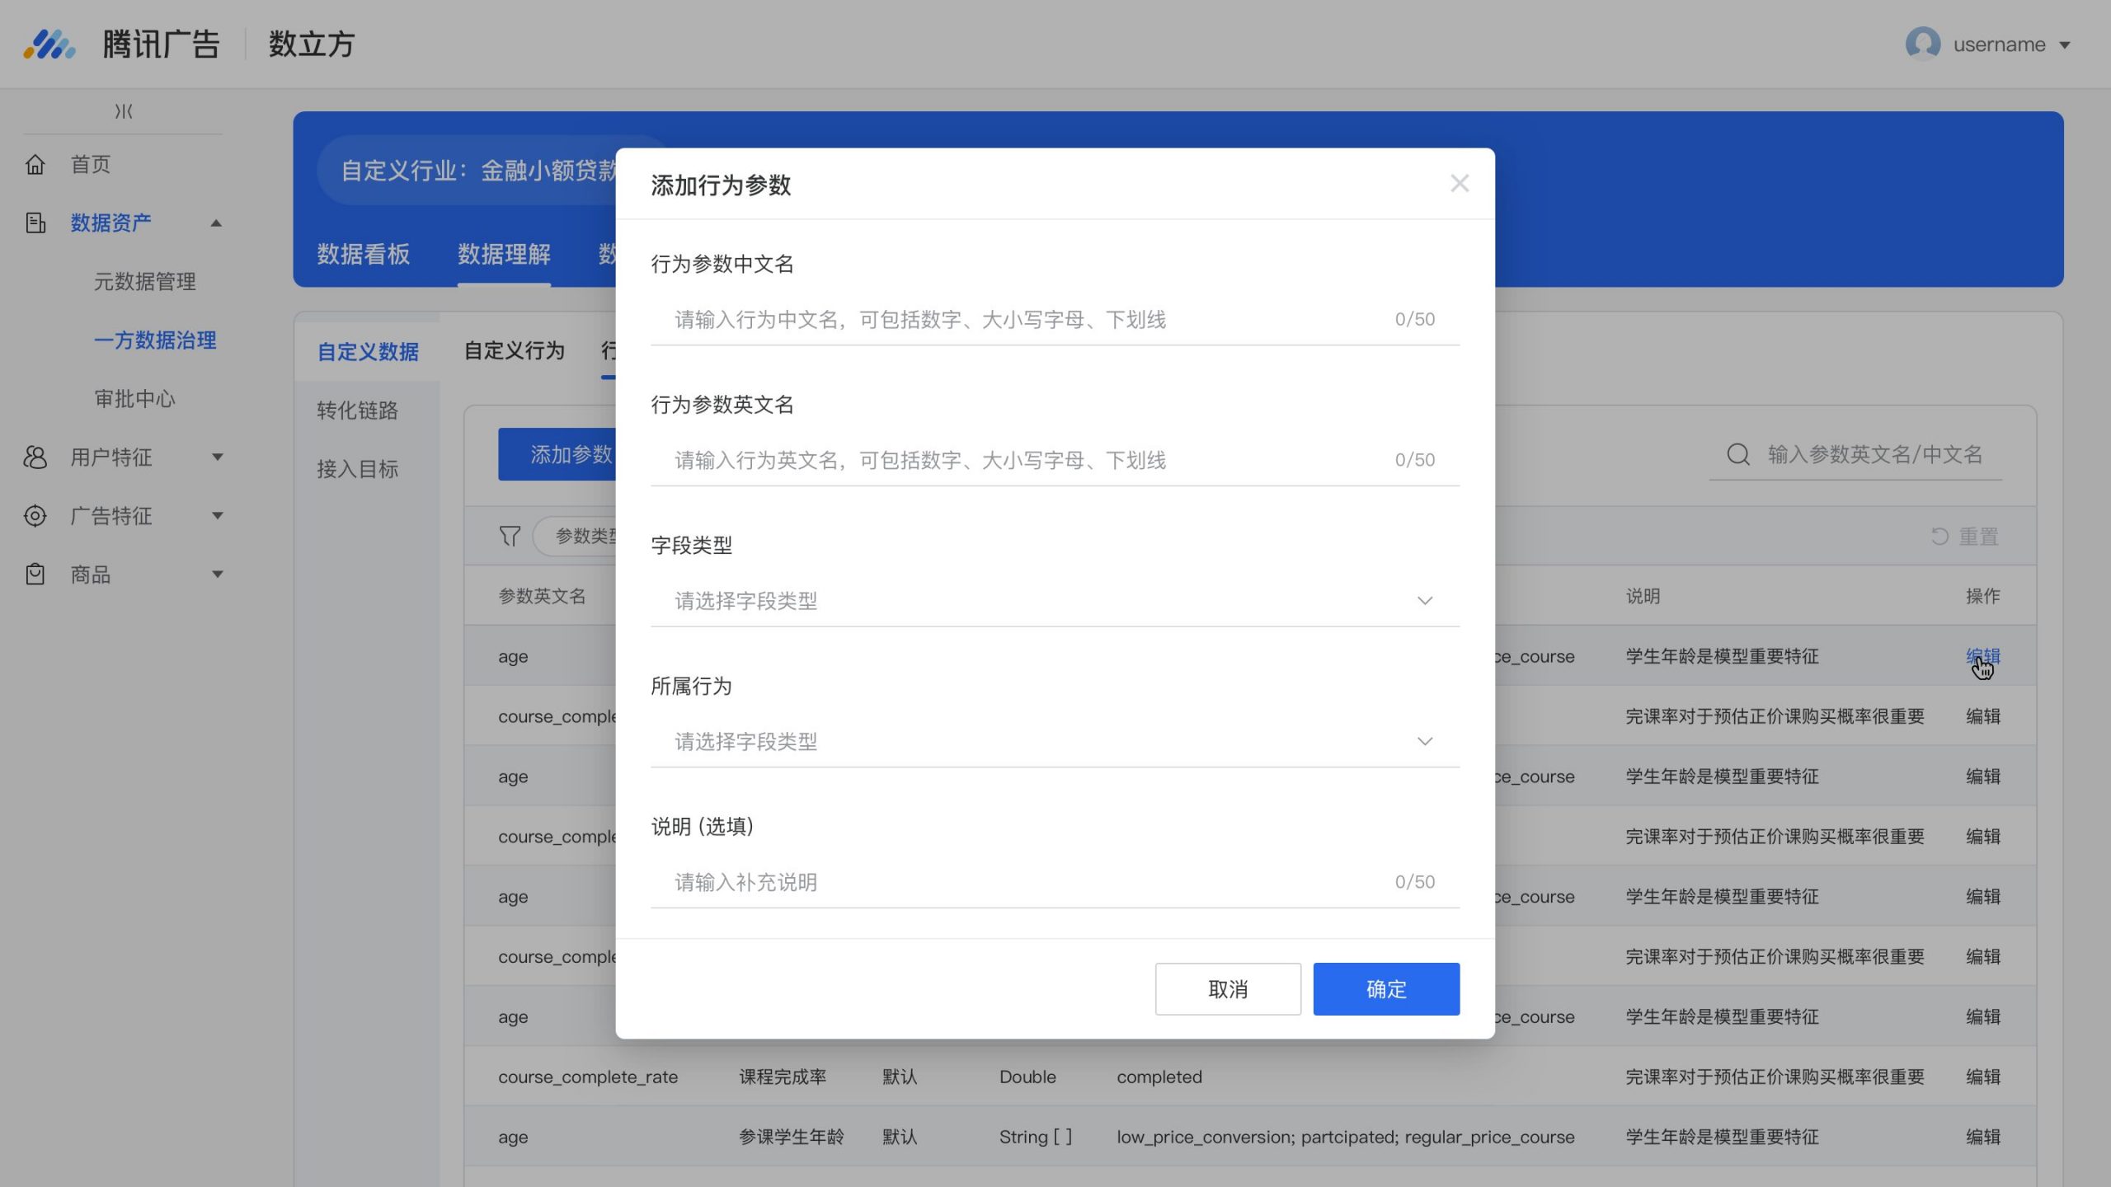This screenshot has height=1187, width=2111.
Task: Click 编辑 in the last age row
Action: pos(1983,1138)
